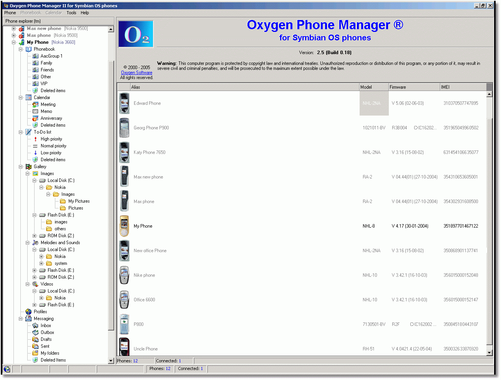Select the P800 phone thumbnail
Image resolution: width=501 pixels, height=380 pixels.
[x=124, y=324]
